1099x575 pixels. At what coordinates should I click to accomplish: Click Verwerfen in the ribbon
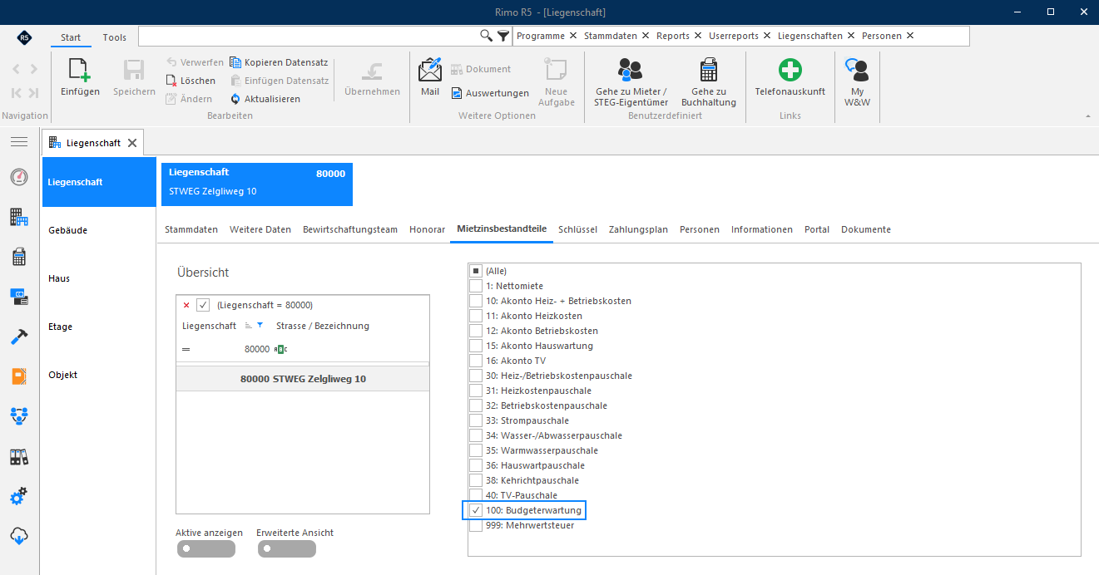(x=195, y=62)
